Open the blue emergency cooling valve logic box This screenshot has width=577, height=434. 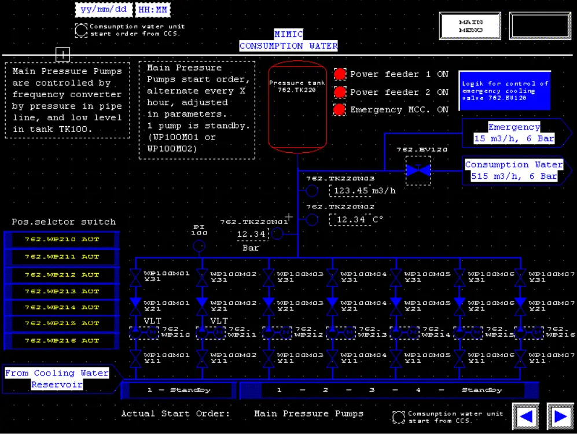[504, 91]
